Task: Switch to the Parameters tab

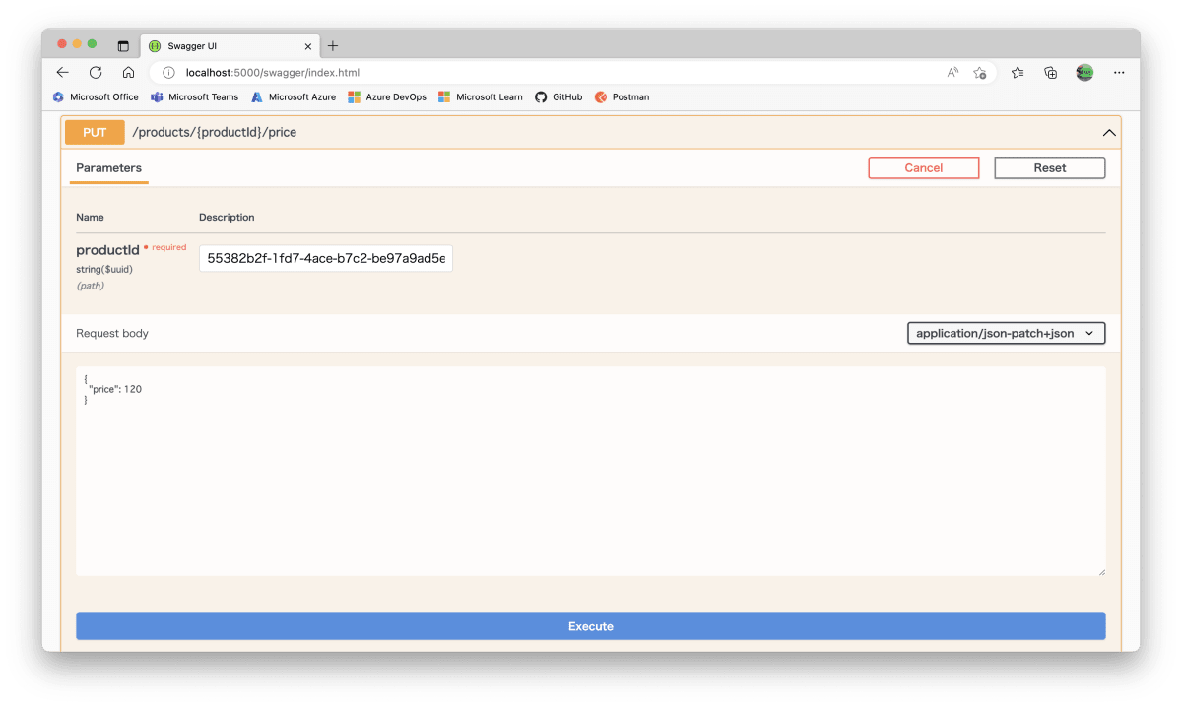Action: click(x=108, y=168)
